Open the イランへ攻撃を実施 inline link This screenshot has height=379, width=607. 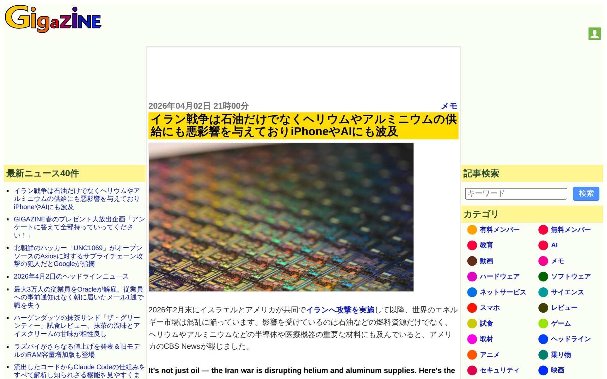tap(340, 310)
